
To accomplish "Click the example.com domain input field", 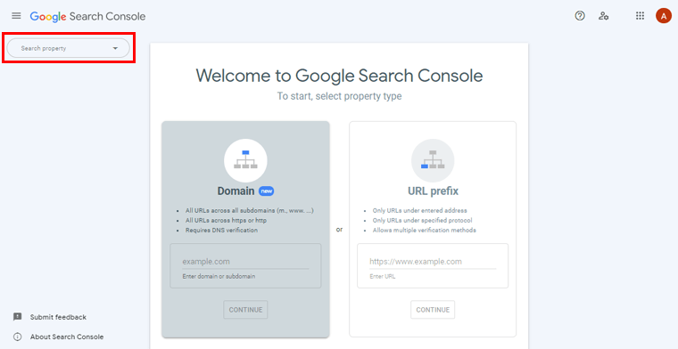I will click(245, 262).
